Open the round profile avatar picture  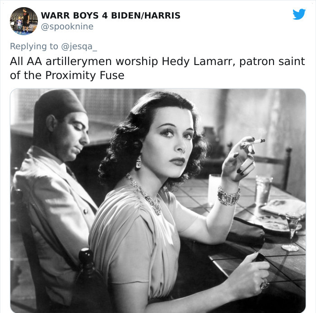(x=24, y=21)
